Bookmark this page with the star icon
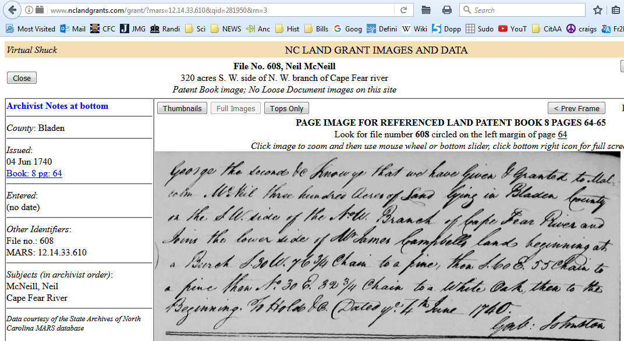The width and height of the screenshot is (624, 341). (x=598, y=10)
